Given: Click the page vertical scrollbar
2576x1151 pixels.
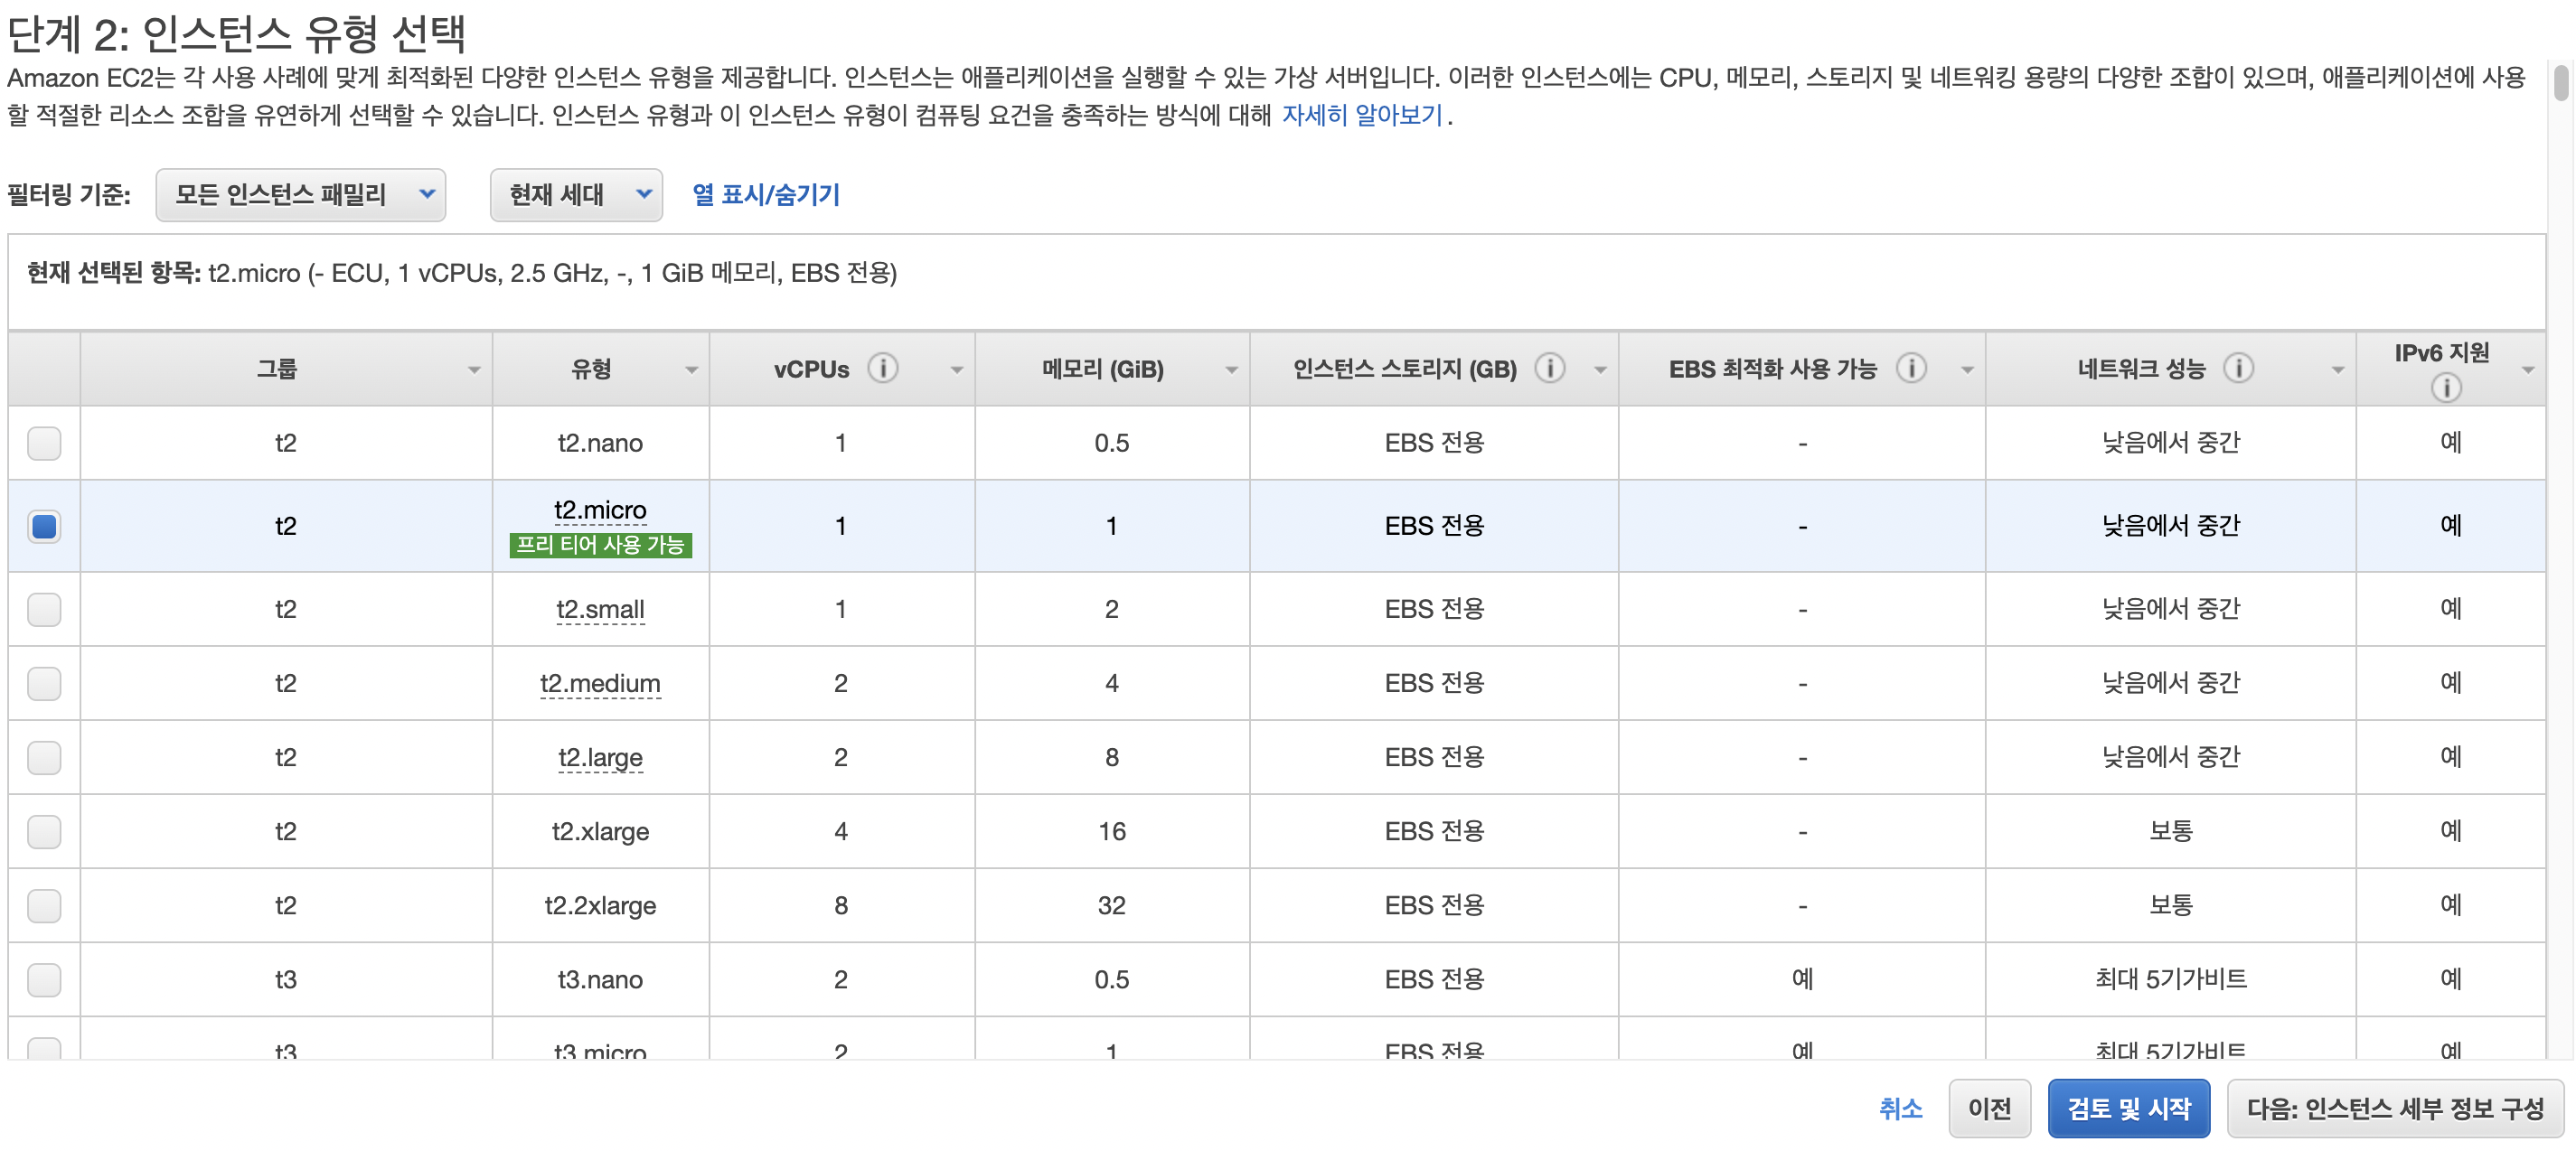Looking at the screenshot, I should (2560, 85).
